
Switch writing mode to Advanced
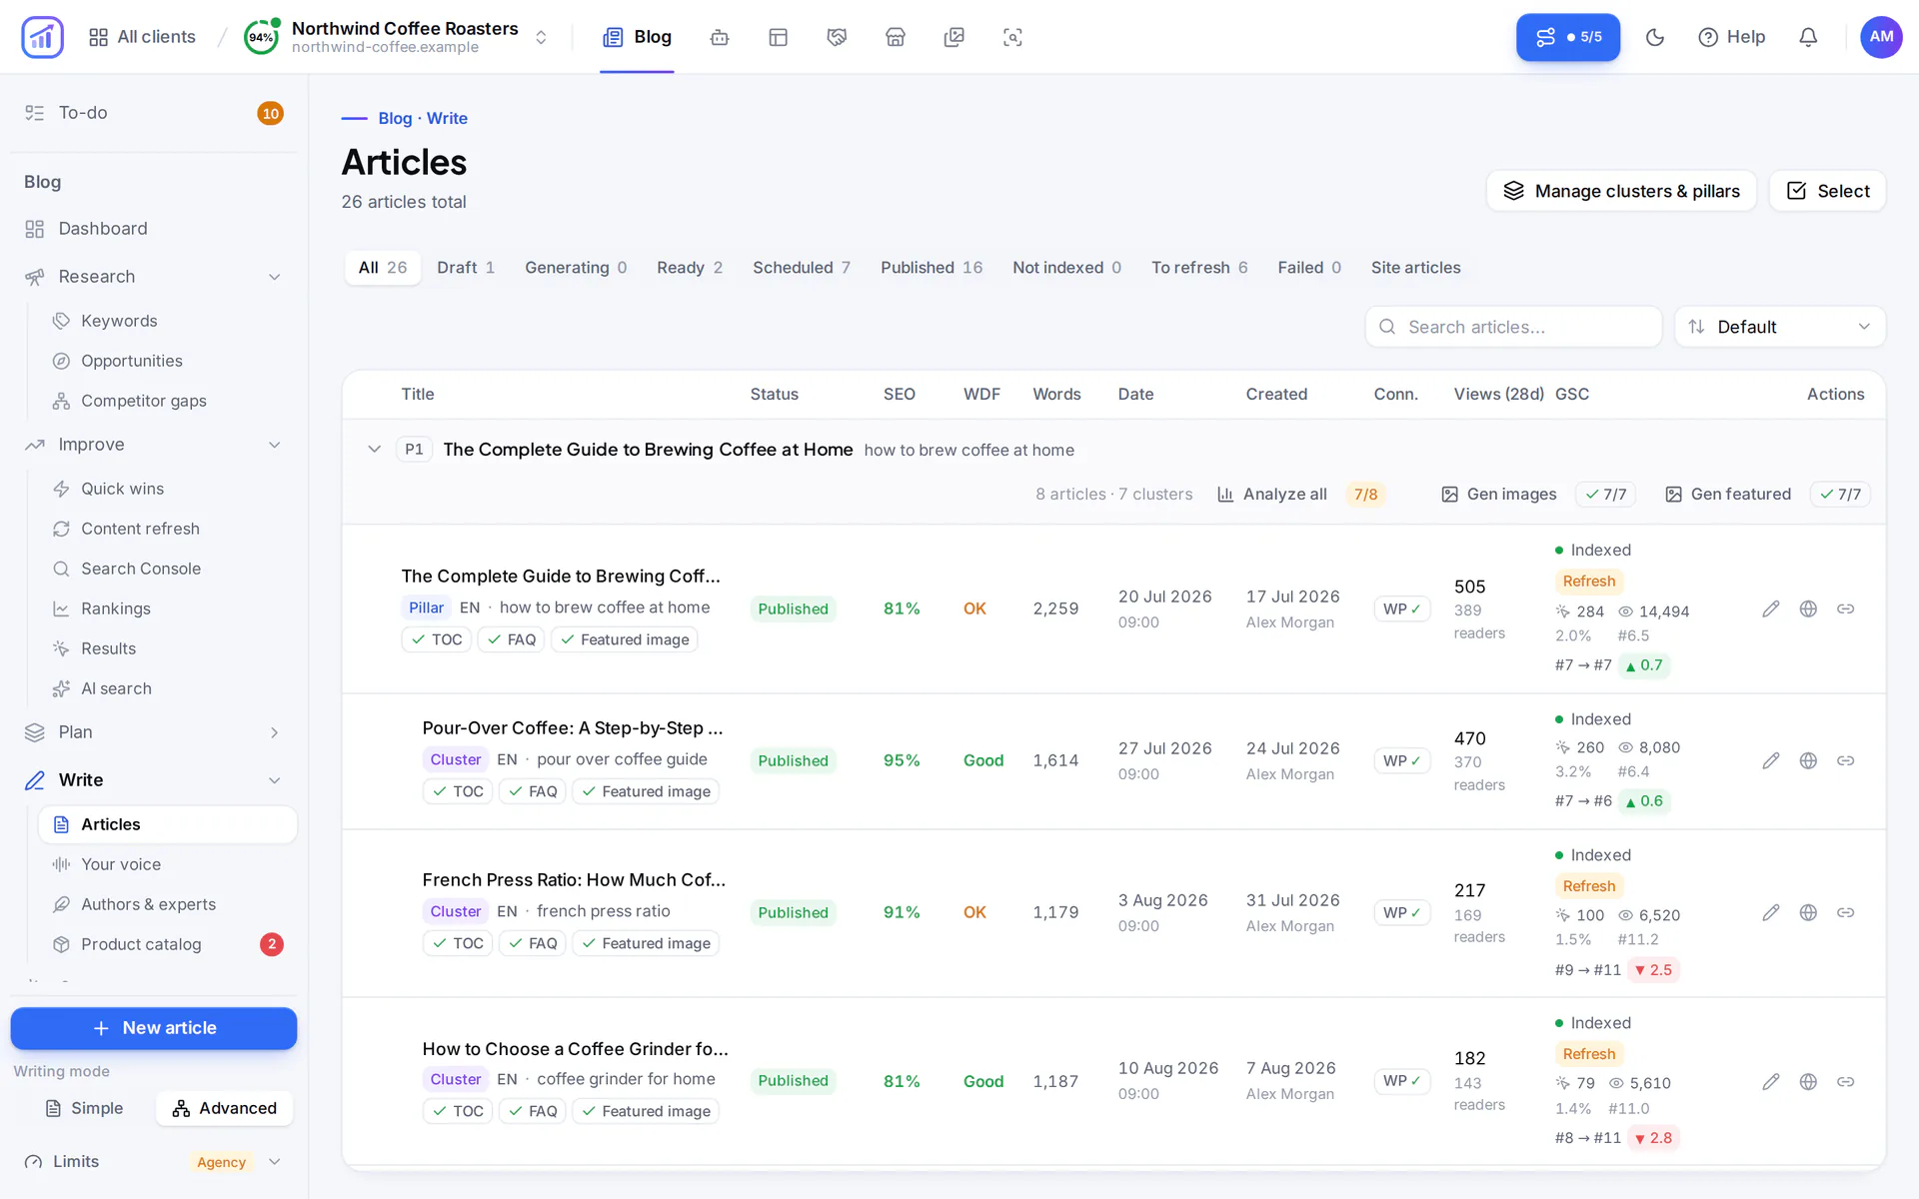point(224,1108)
